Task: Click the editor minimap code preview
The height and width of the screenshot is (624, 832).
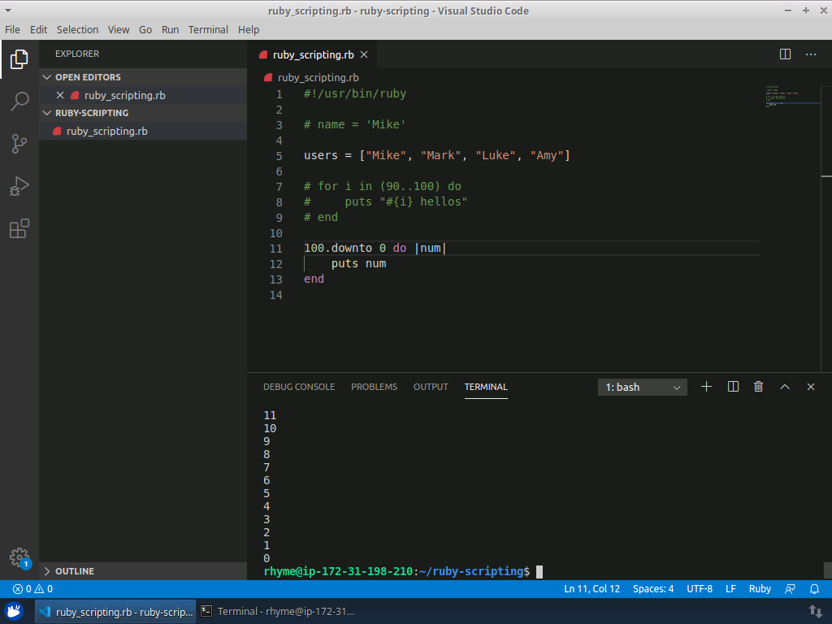Action: click(782, 96)
